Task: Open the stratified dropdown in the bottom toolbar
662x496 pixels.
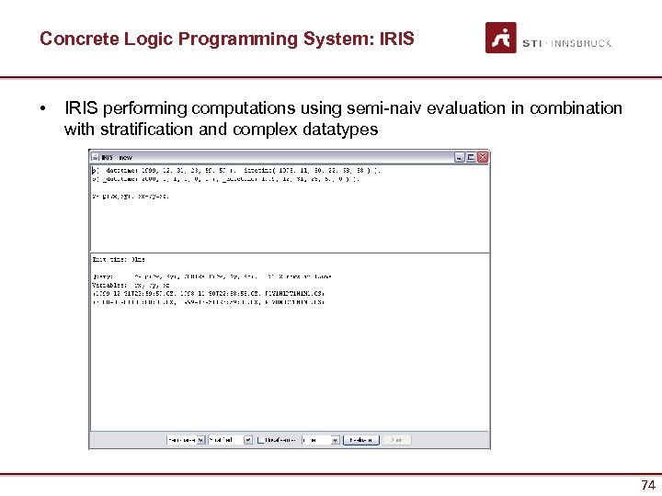Action: tap(230, 440)
